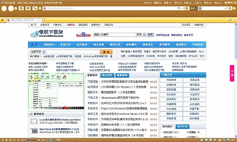
Task: Click the refresh icon left of the address bar
Action: pos(21,8)
